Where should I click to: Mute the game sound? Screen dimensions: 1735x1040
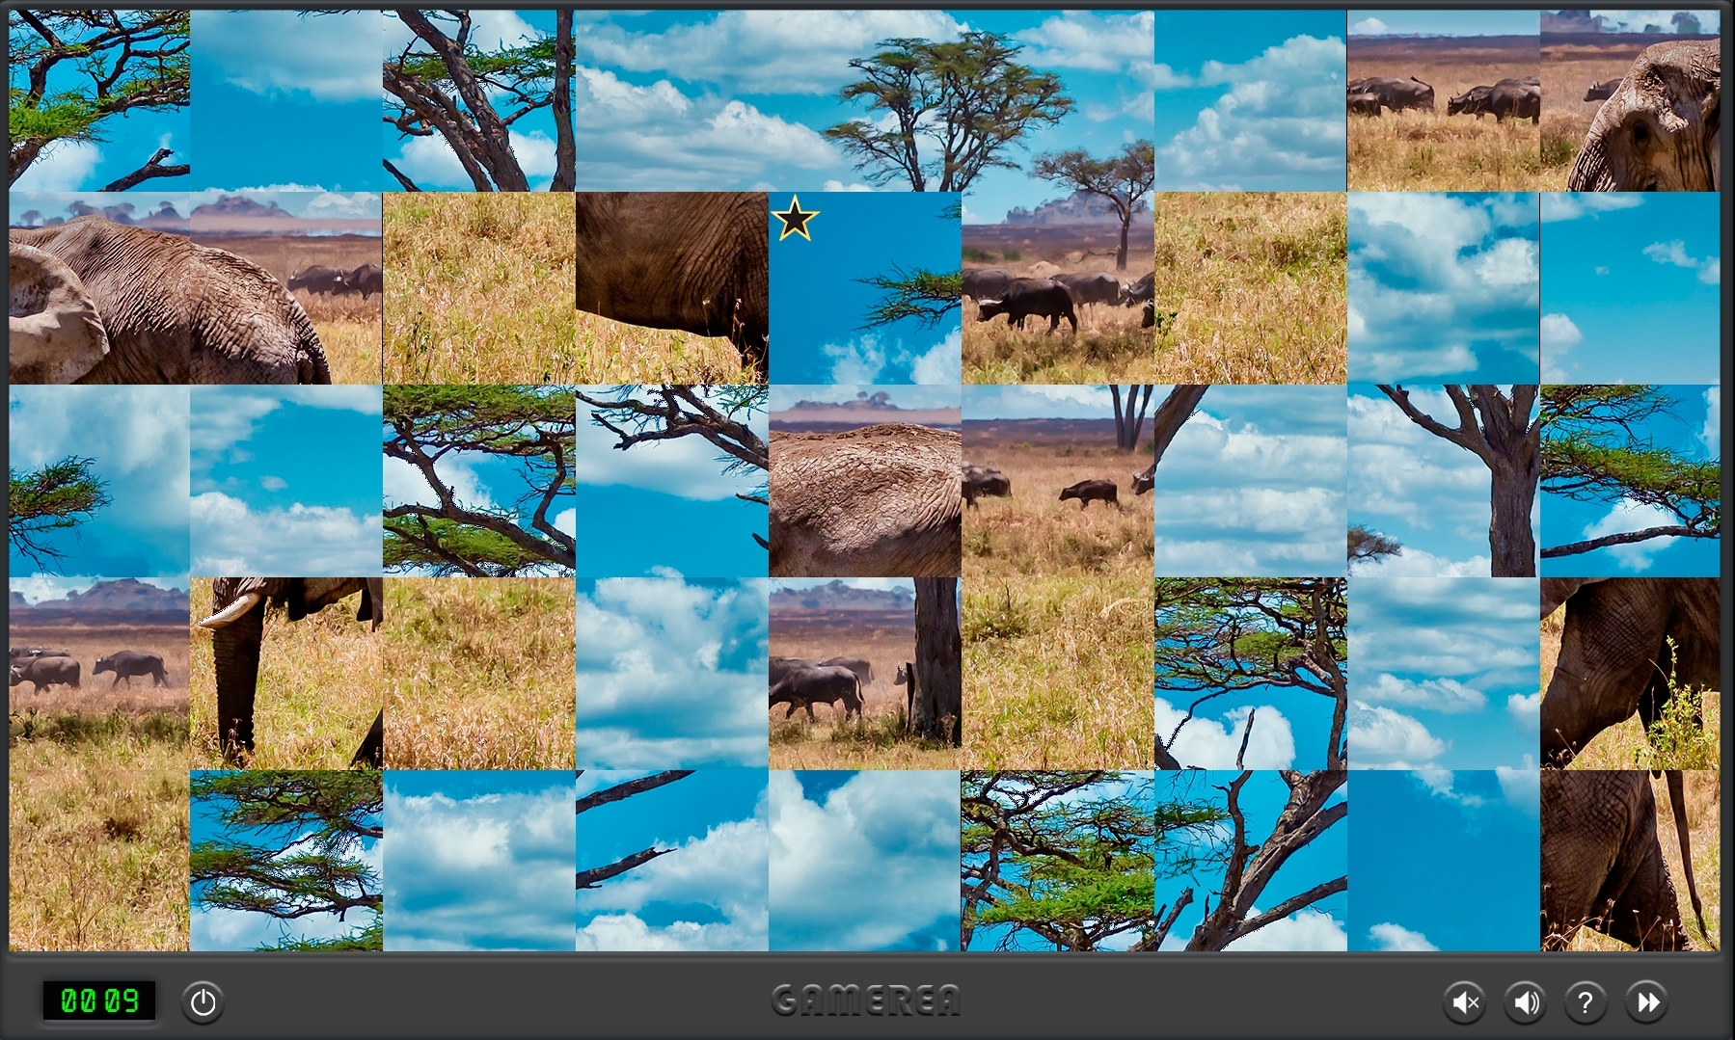(1465, 1002)
